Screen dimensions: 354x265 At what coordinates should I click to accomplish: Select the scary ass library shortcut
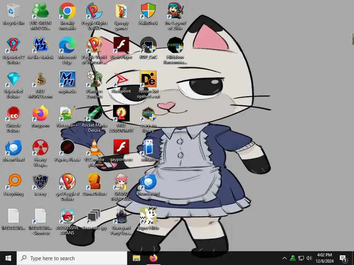click(148, 114)
